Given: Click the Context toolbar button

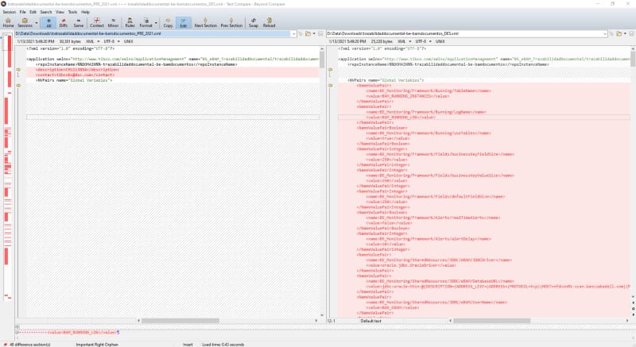Looking at the screenshot, I should click(97, 22).
